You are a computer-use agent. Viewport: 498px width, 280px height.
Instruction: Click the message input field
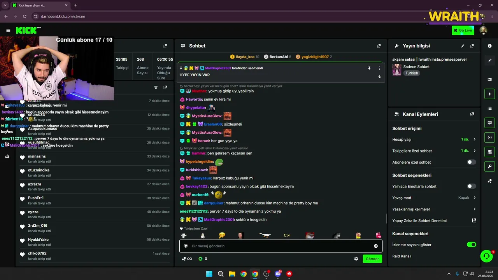281,246
